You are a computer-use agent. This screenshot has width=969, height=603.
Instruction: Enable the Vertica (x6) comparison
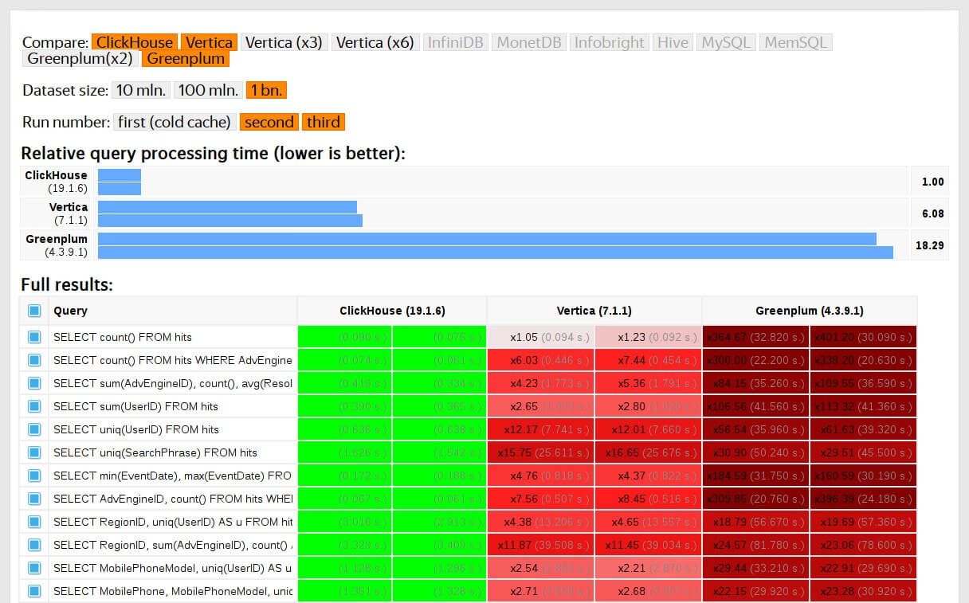pos(375,42)
